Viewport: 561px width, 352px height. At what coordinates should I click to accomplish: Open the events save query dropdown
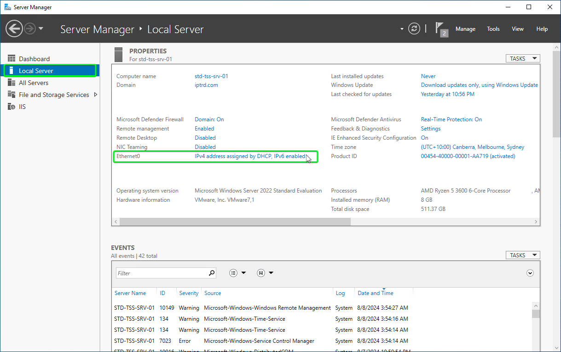pyautogui.click(x=265, y=273)
